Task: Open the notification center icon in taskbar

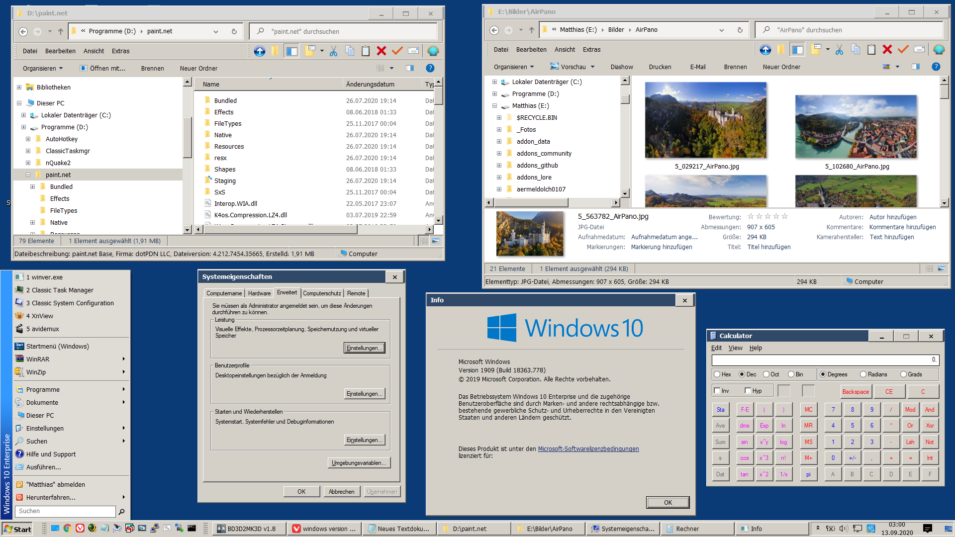Action: 928,529
